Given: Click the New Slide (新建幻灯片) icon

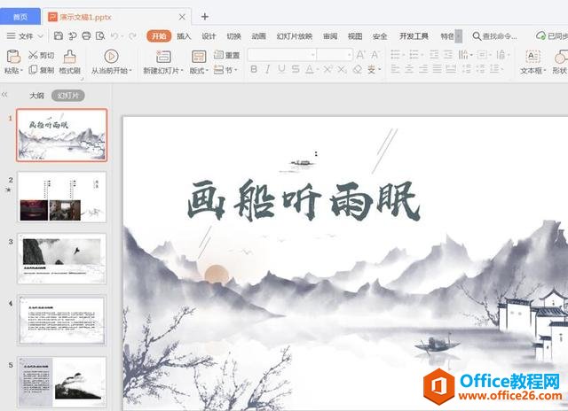Looking at the screenshot, I should click(163, 57).
